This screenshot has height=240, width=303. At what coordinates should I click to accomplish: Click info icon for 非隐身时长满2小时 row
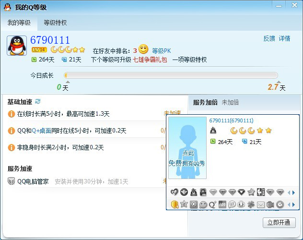coord(11,147)
